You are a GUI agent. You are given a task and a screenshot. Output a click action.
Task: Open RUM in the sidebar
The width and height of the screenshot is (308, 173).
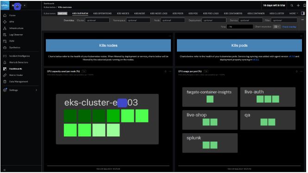point(12,41)
